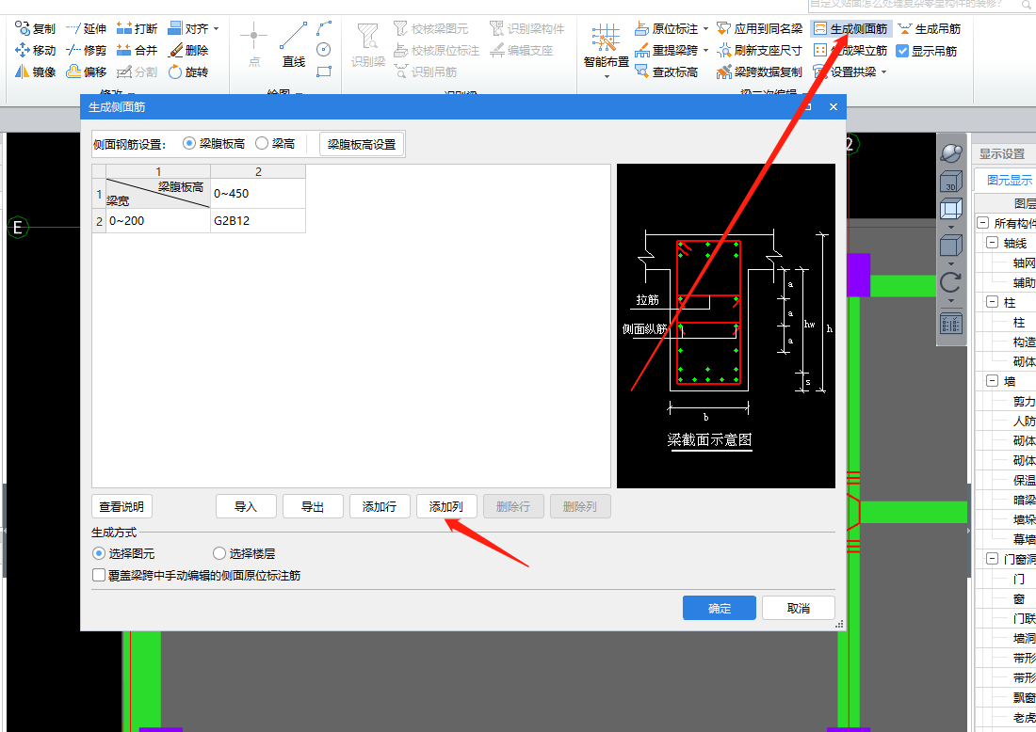Viewport: 1036px width, 732px height.
Task: Click 设置拱梁 in the ribbon
Action: [x=845, y=72]
